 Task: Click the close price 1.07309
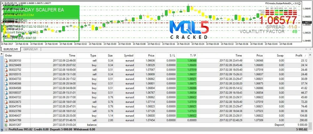[x=258, y=120]
